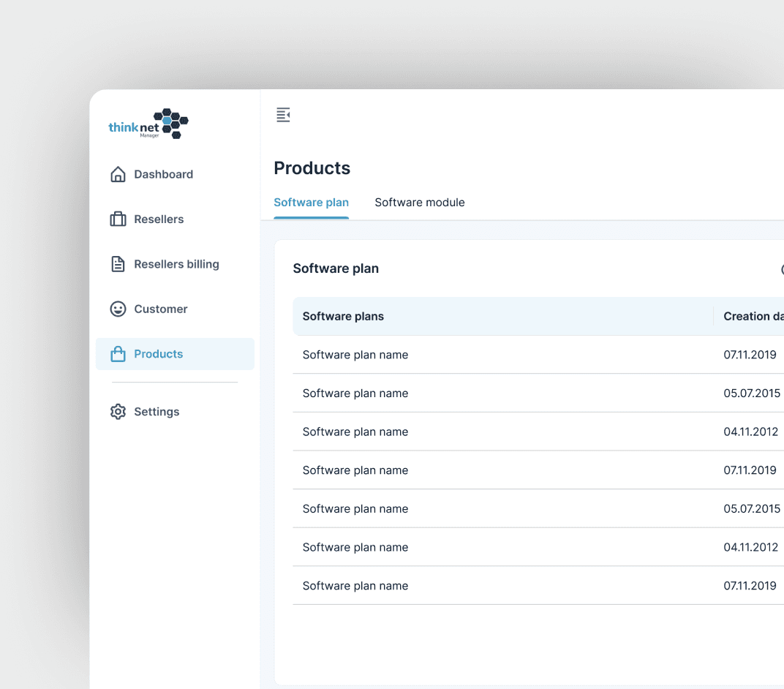784x689 pixels.
Task: Select the Resellers briefcase icon
Action: (x=118, y=219)
